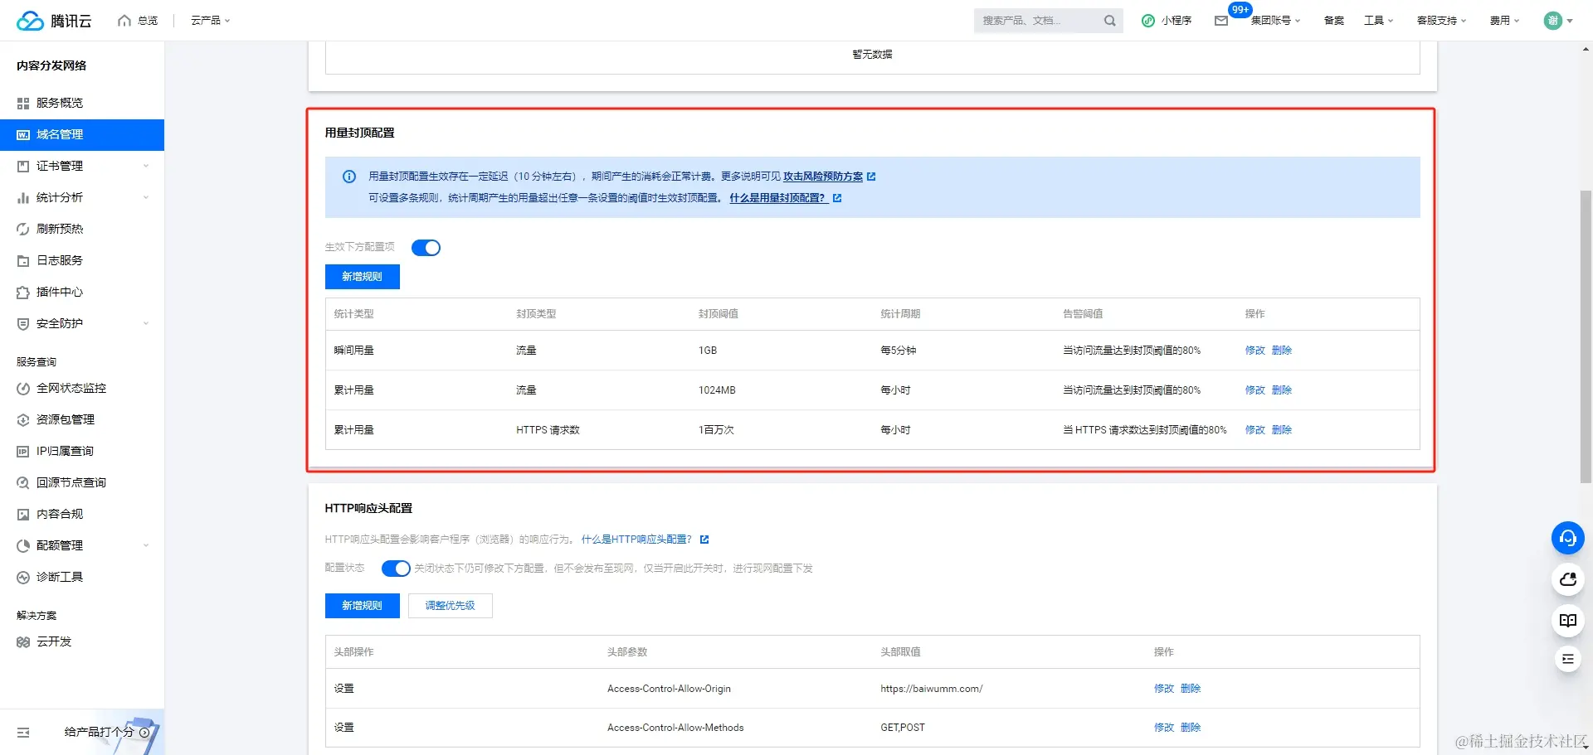Expand the certificate management menu
Viewport: 1593px width, 755px height.
[82, 166]
